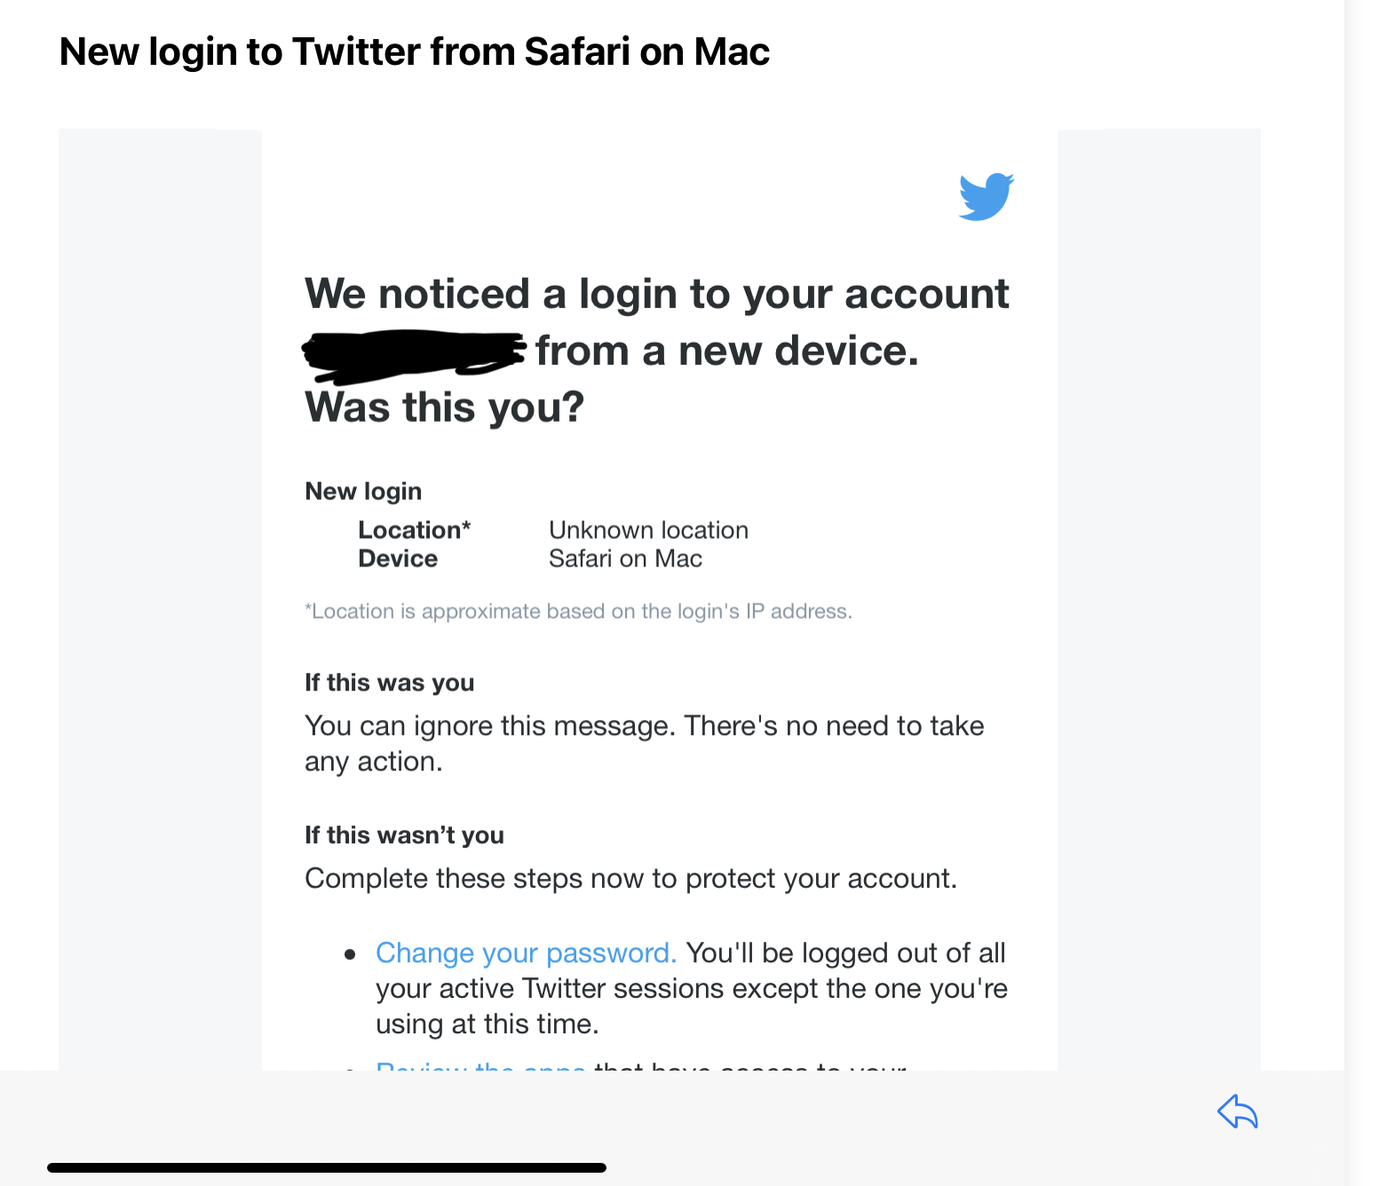Screen dimensions: 1387x1186
Task: Click the "New login" section heading
Action: (363, 491)
